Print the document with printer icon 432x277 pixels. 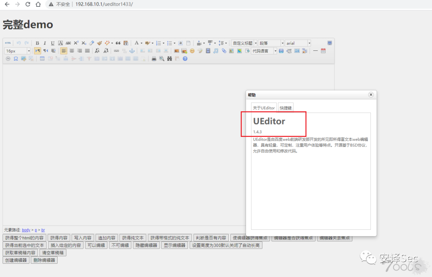pos(154,59)
